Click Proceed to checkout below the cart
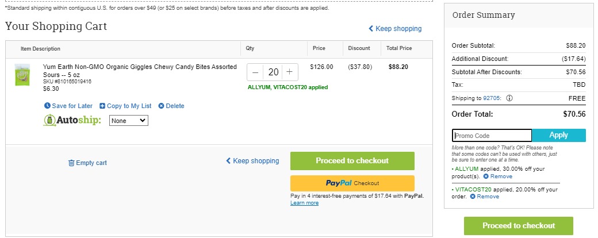This screenshot has height=238, width=598. click(352, 161)
